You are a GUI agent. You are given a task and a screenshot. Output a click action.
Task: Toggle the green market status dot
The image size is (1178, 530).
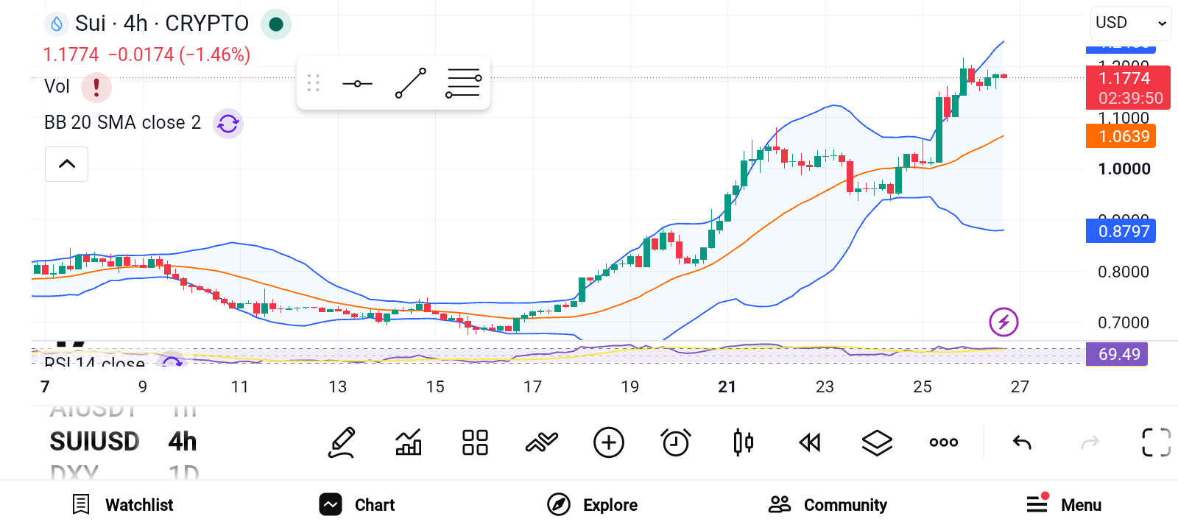pos(276,24)
